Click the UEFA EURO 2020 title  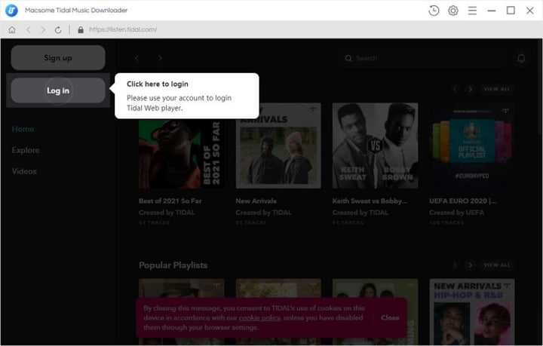[x=463, y=201]
